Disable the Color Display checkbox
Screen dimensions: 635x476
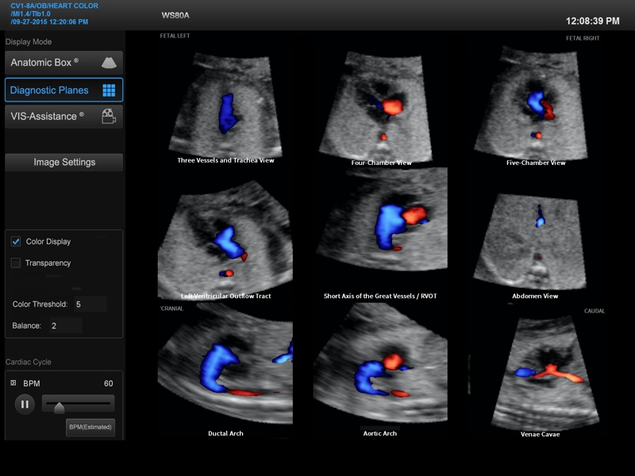[16, 242]
